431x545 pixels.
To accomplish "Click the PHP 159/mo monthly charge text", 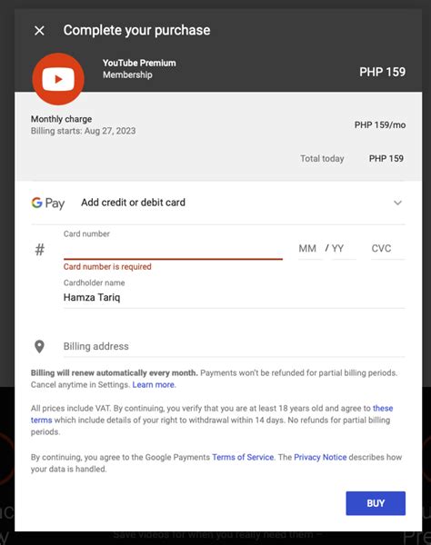I will pos(380,125).
